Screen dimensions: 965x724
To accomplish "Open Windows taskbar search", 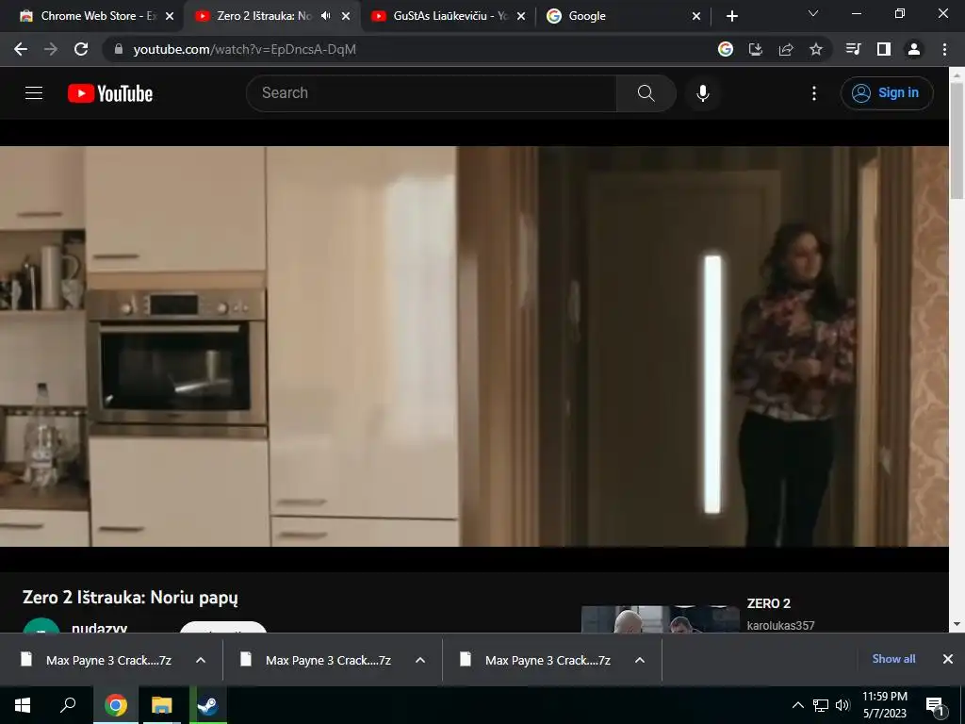I will 68,705.
